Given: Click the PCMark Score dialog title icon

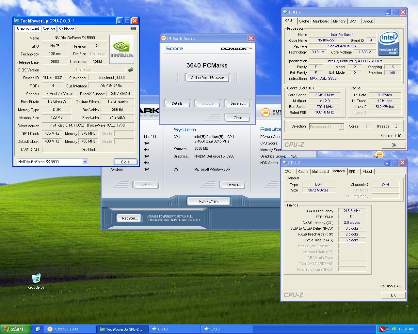Looking at the screenshot, I should click(164, 38).
